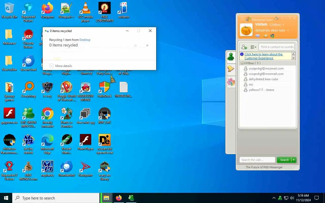Select the AGGRESSIVE AVIANS desktop icon
This screenshot has width=325, height=203.
86,91
